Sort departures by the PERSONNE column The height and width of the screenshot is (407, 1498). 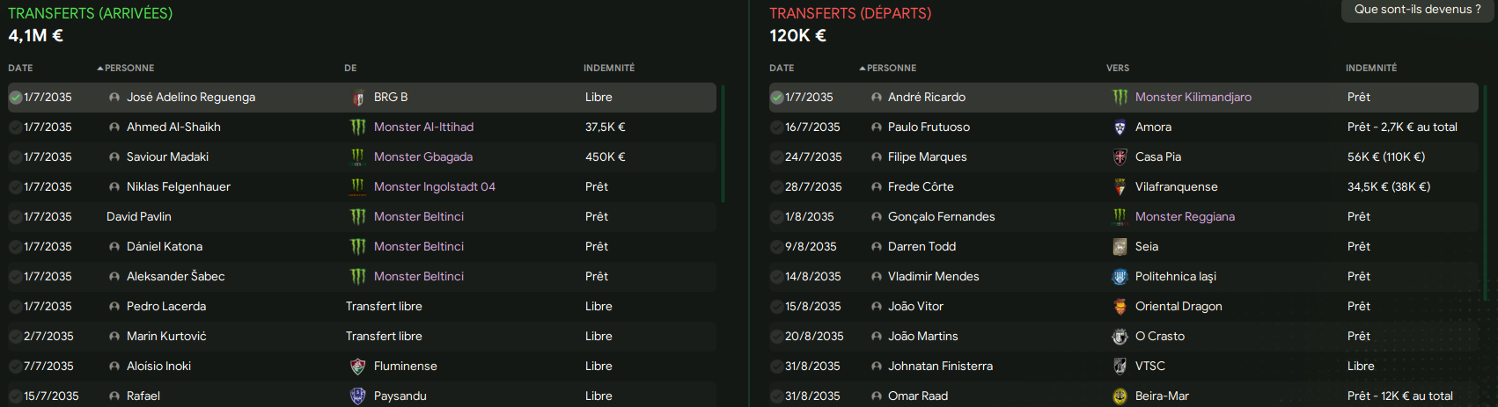coord(888,68)
